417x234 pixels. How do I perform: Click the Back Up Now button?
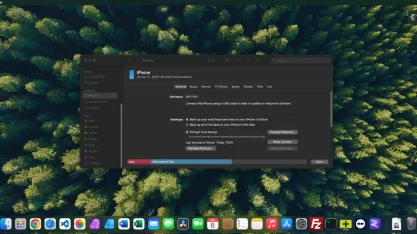(282, 142)
